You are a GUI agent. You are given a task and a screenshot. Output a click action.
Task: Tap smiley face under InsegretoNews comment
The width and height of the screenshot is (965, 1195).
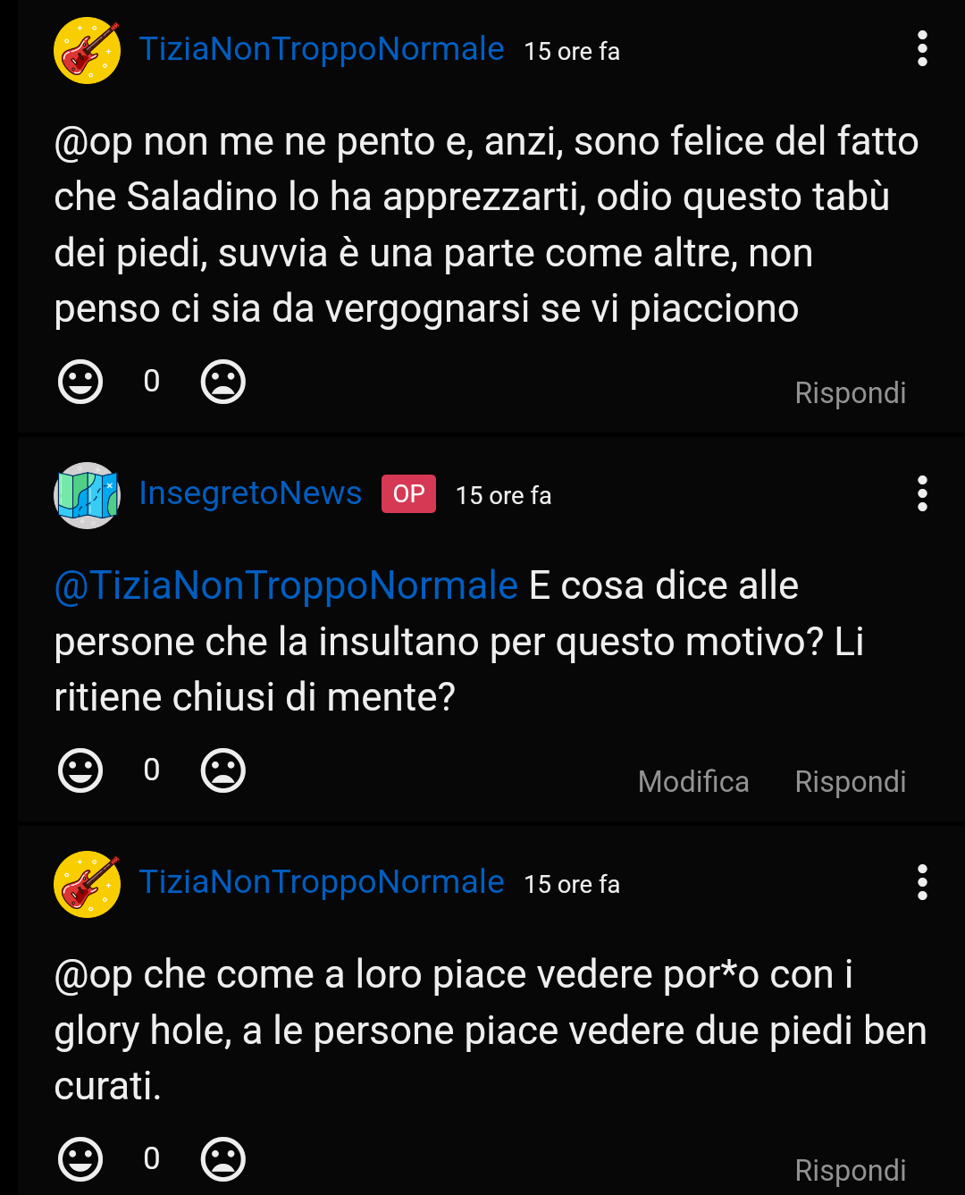point(80,770)
